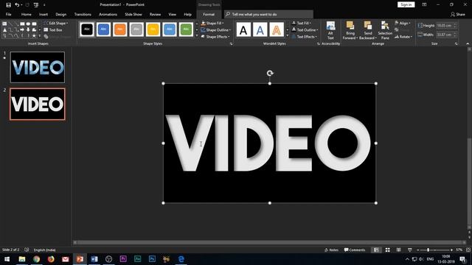
Task: Insert a Text Box from Insert Shapes
Action: [53, 30]
